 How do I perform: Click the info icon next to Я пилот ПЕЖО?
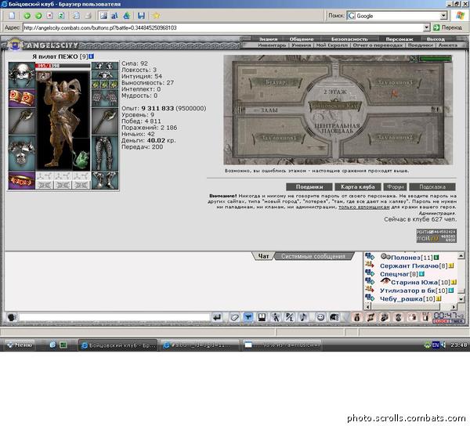click(92, 56)
